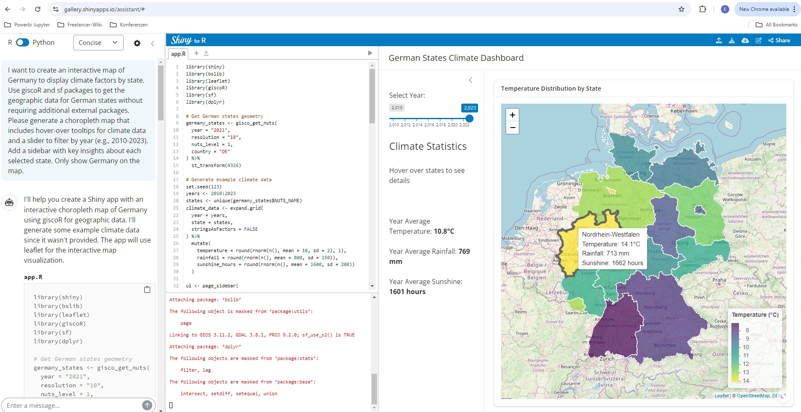Viewport: 801px width, 412px height.
Task: Click the 'Year Average Temperature: 10.8°C' text
Action: (421, 226)
